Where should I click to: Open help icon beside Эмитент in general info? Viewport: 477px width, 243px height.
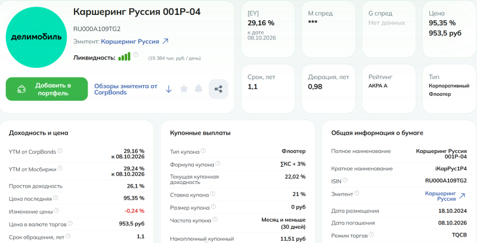point(357,193)
